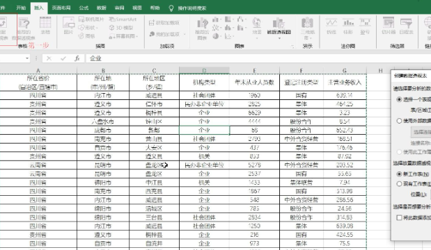This screenshot has width=431, height=250.
Task: Click the 3D 模型 button
Action: (x=121, y=28)
